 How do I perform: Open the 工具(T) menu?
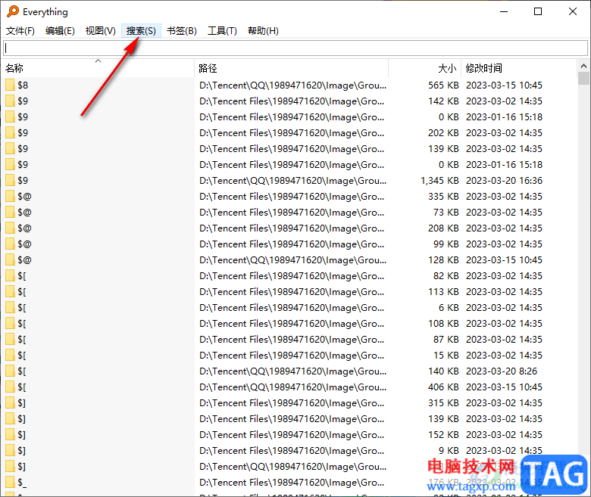pos(222,31)
